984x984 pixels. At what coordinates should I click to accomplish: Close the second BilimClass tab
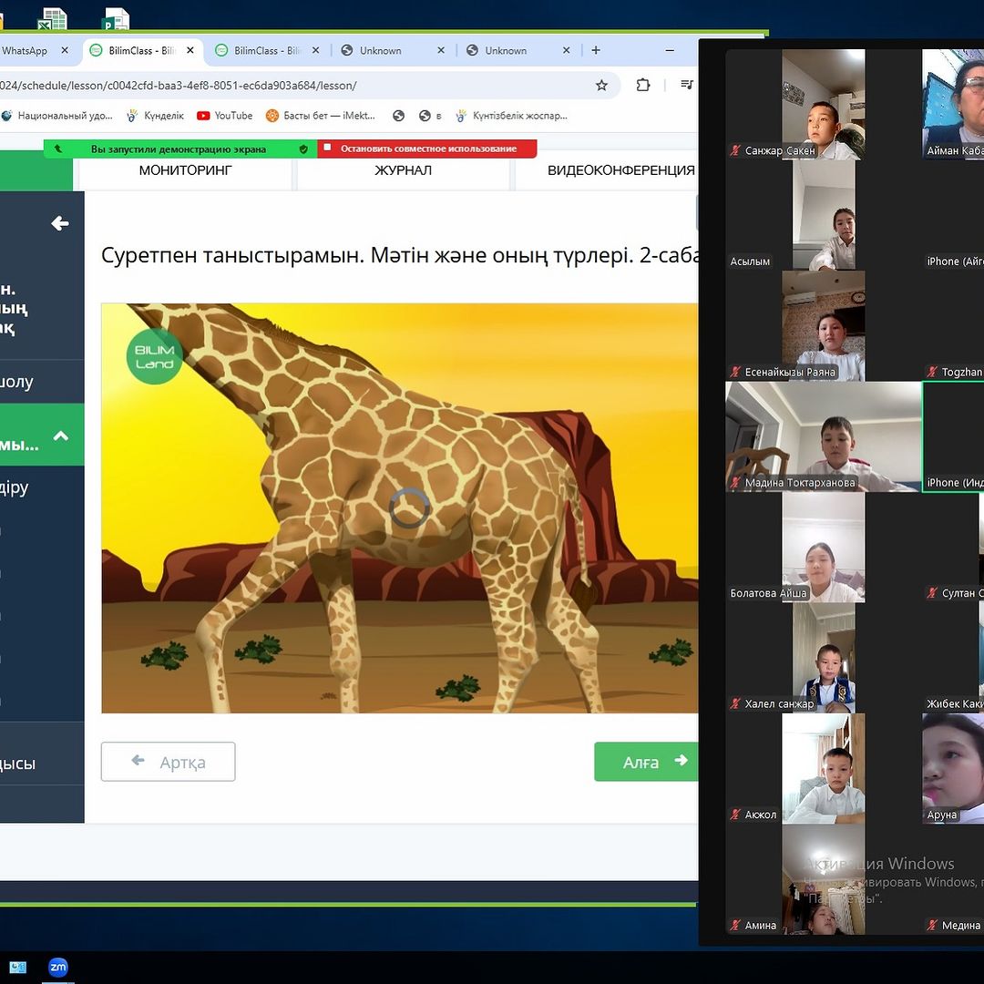(315, 51)
